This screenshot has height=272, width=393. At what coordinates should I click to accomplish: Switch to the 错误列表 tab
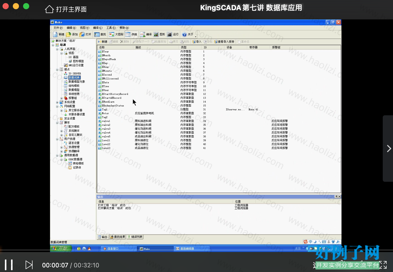[x=135, y=237]
